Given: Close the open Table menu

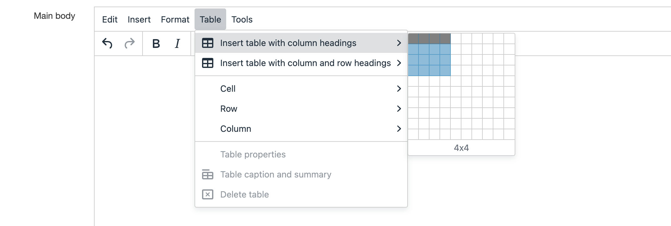Looking at the screenshot, I should [210, 19].
